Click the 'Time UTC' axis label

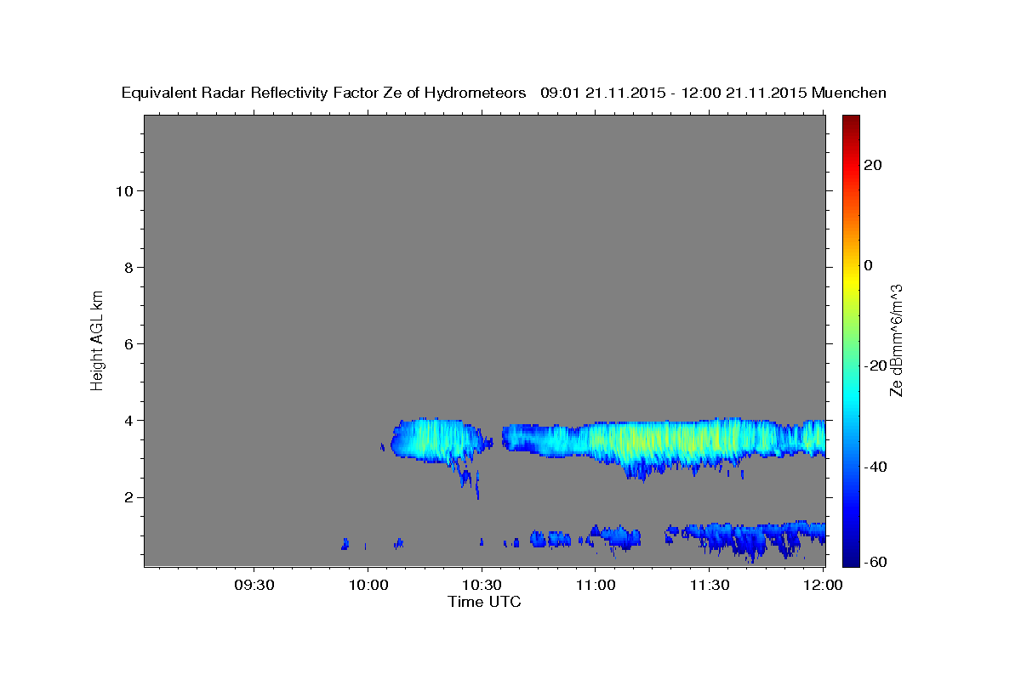[484, 602]
